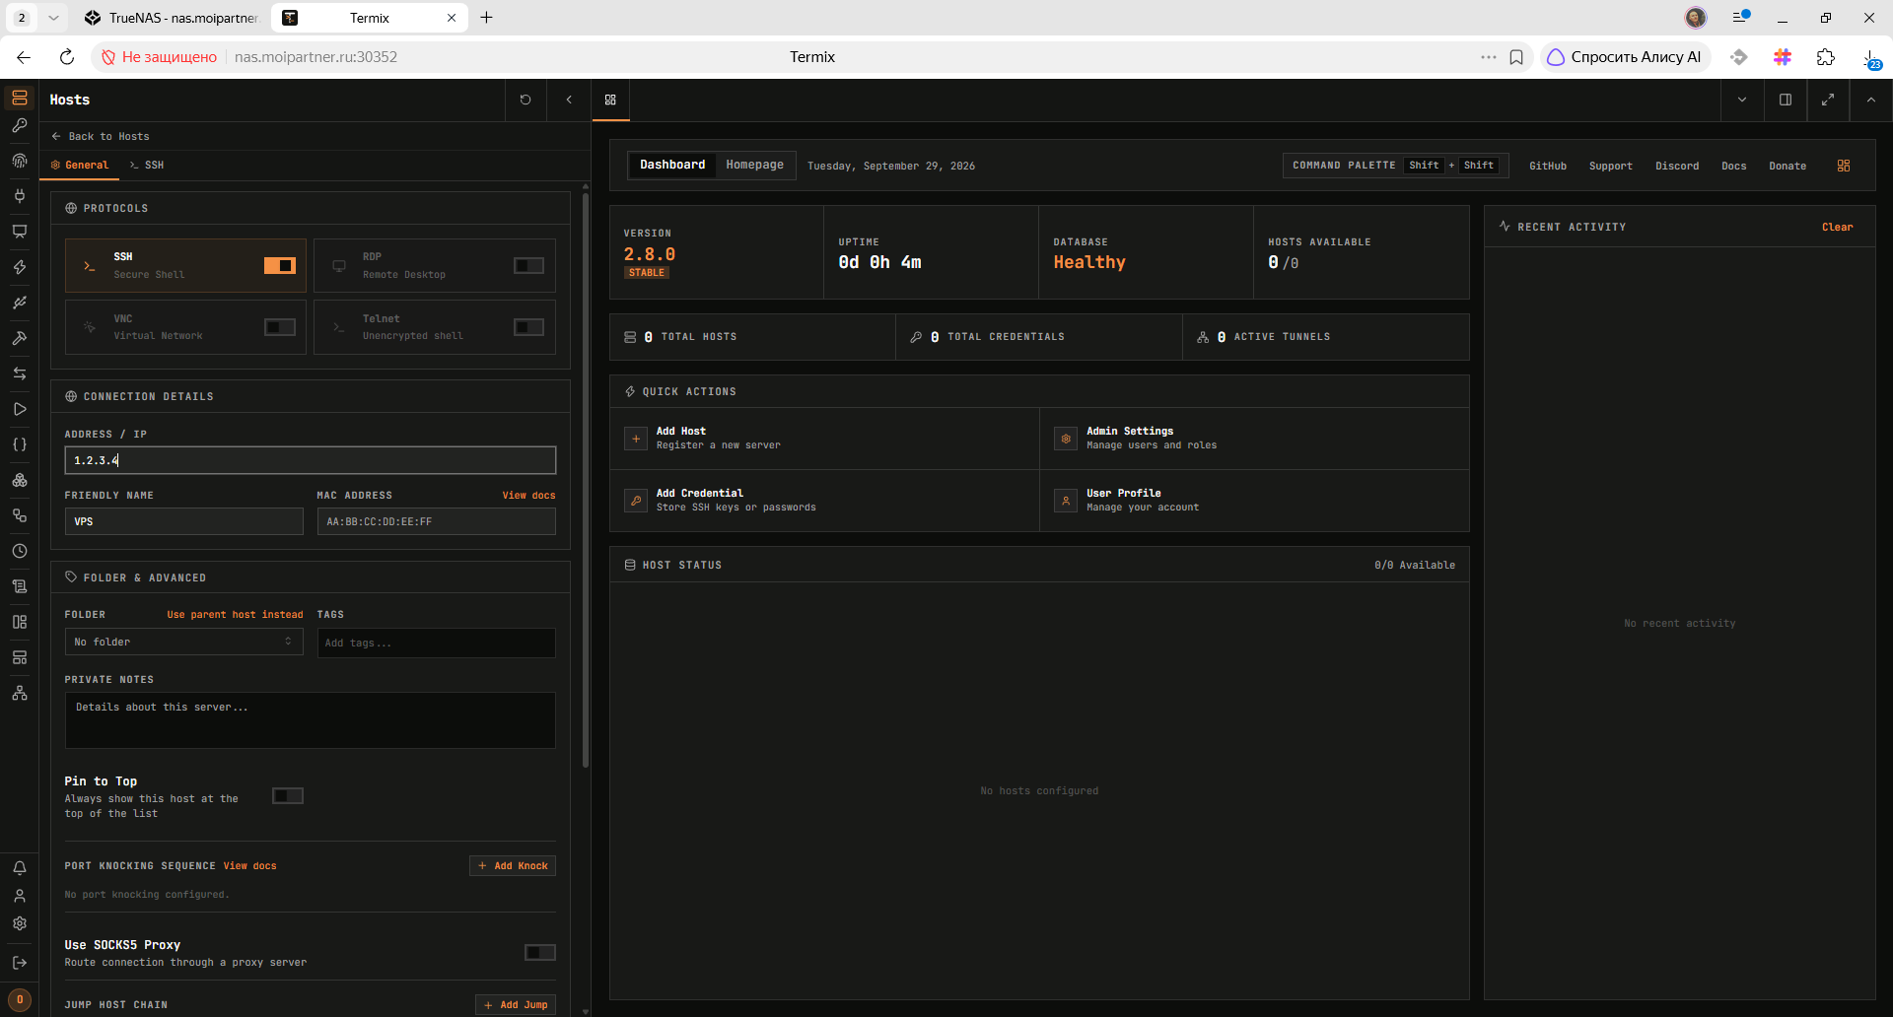This screenshot has width=1893, height=1017.
Task: Click the refresh icon in Hosts header
Action: tap(526, 100)
